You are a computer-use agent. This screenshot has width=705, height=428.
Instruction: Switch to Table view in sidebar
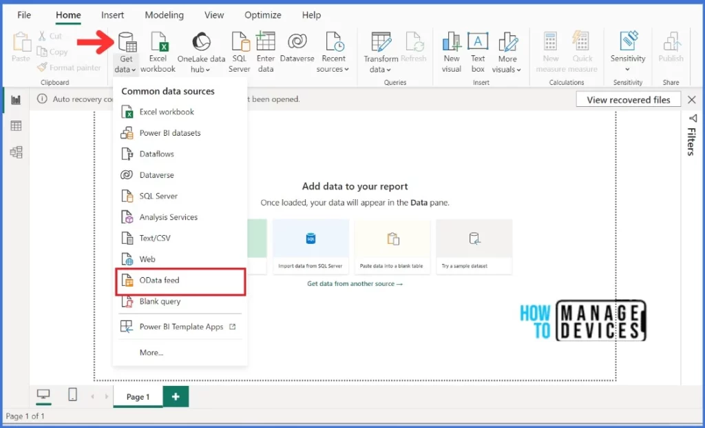pyautogui.click(x=17, y=126)
